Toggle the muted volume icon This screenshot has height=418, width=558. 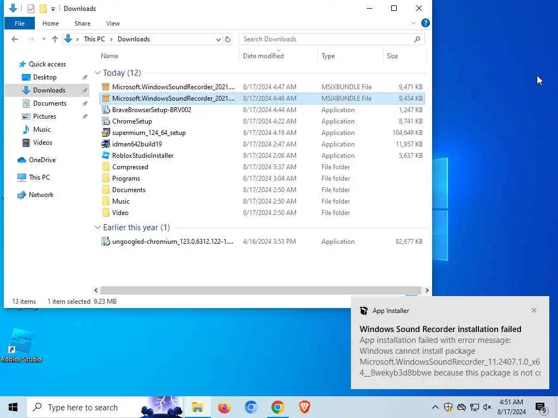487,407
